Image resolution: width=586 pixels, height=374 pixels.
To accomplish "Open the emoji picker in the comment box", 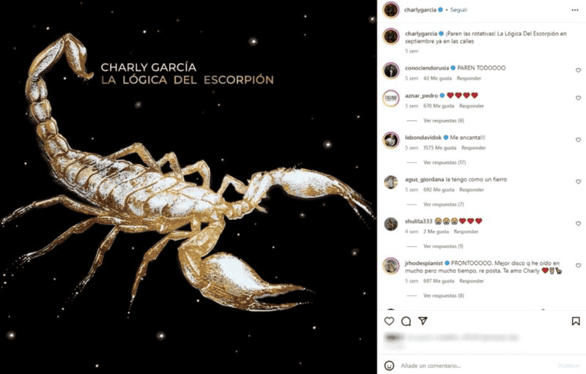I will [389, 365].
